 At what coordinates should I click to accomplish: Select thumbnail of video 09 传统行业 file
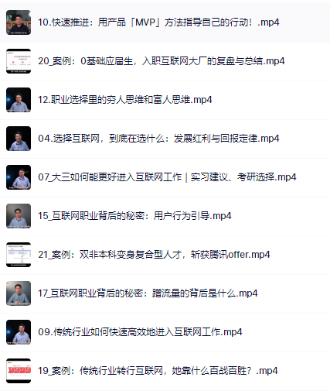tap(19, 332)
